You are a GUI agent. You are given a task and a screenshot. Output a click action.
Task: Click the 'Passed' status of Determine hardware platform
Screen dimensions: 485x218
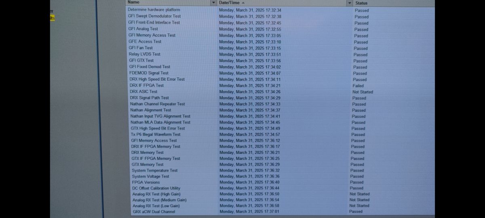tap(362, 10)
